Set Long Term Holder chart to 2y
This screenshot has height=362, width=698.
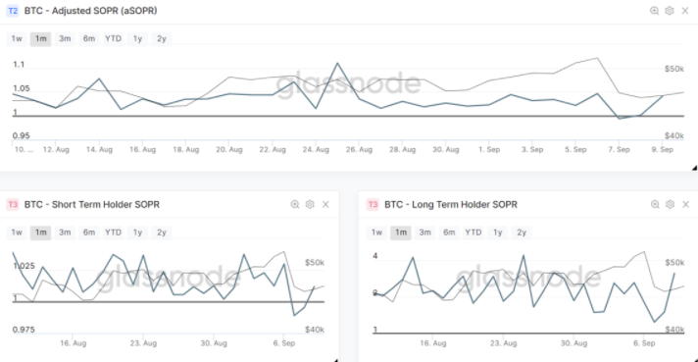pos(522,233)
